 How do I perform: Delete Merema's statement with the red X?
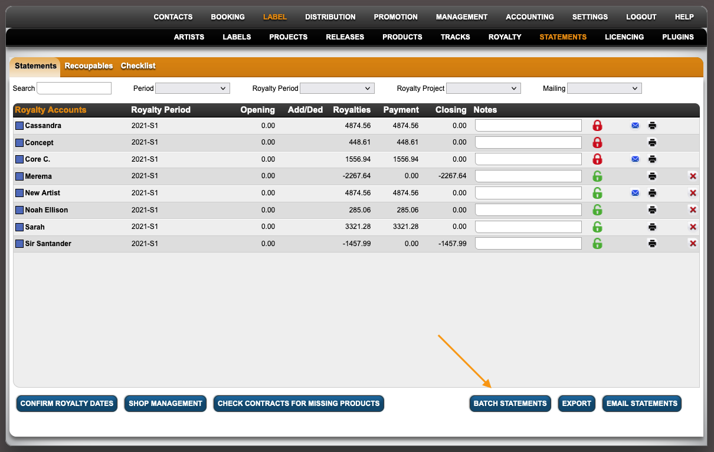[x=693, y=176]
